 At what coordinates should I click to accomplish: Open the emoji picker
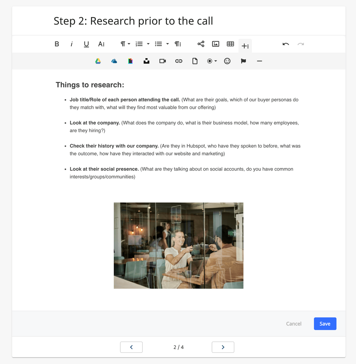(227, 61)
